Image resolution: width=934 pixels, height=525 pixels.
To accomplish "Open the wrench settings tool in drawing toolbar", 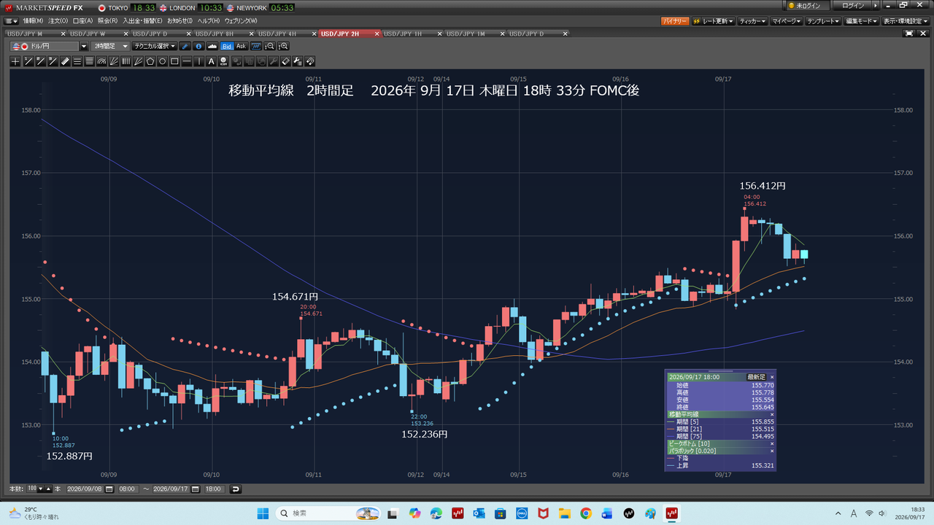I will 272,61.
